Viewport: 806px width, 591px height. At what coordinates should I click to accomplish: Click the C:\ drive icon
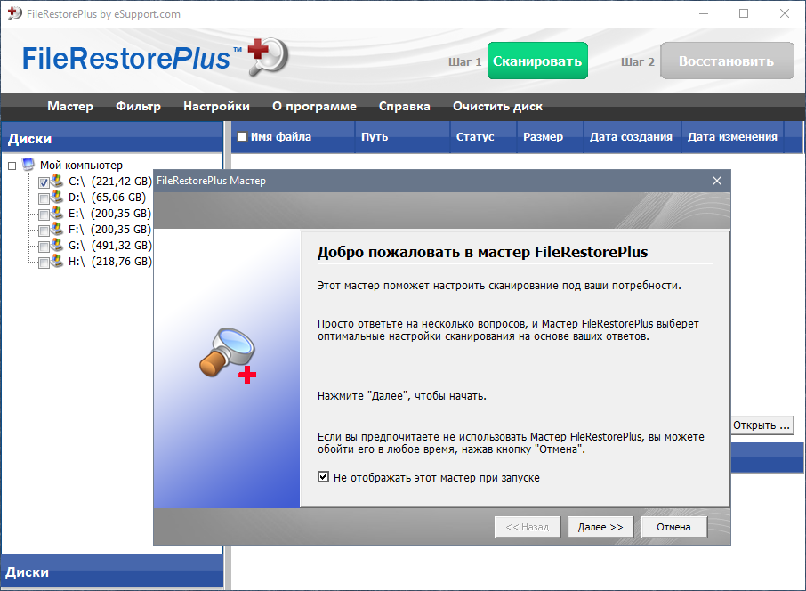57,181
